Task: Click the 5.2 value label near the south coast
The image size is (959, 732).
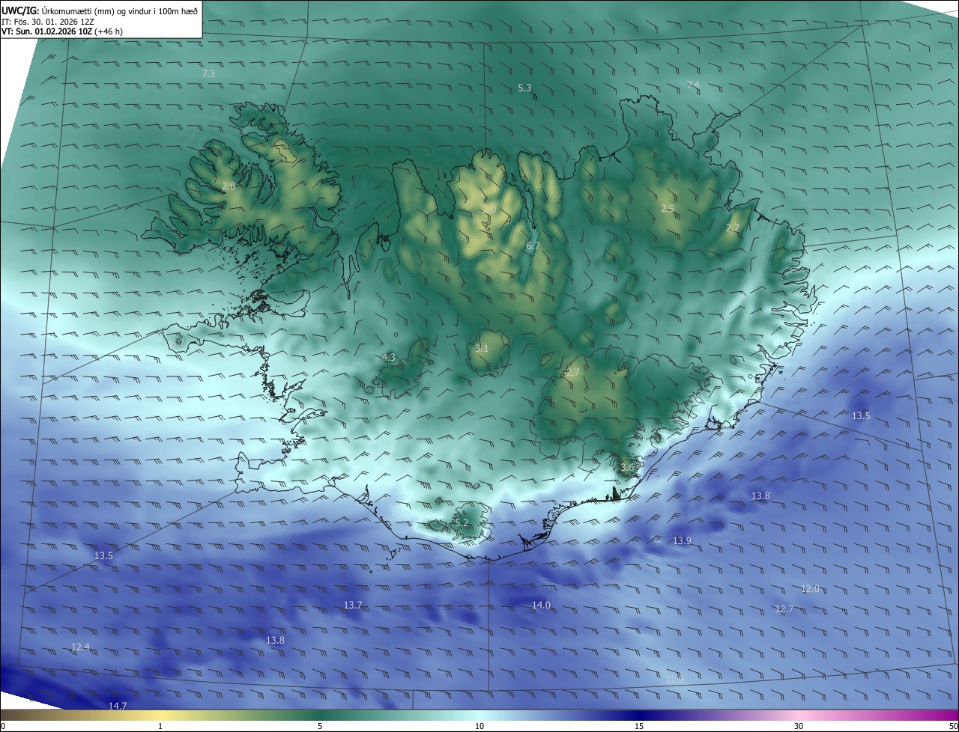Action: (x=461, y=522)
